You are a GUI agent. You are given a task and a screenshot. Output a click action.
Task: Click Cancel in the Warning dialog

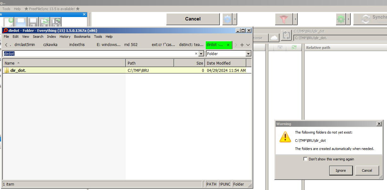coord(367,170)
